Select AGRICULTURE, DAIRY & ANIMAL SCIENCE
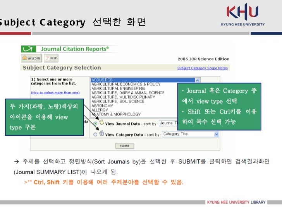The image size is (282, 211). [128, 93]
